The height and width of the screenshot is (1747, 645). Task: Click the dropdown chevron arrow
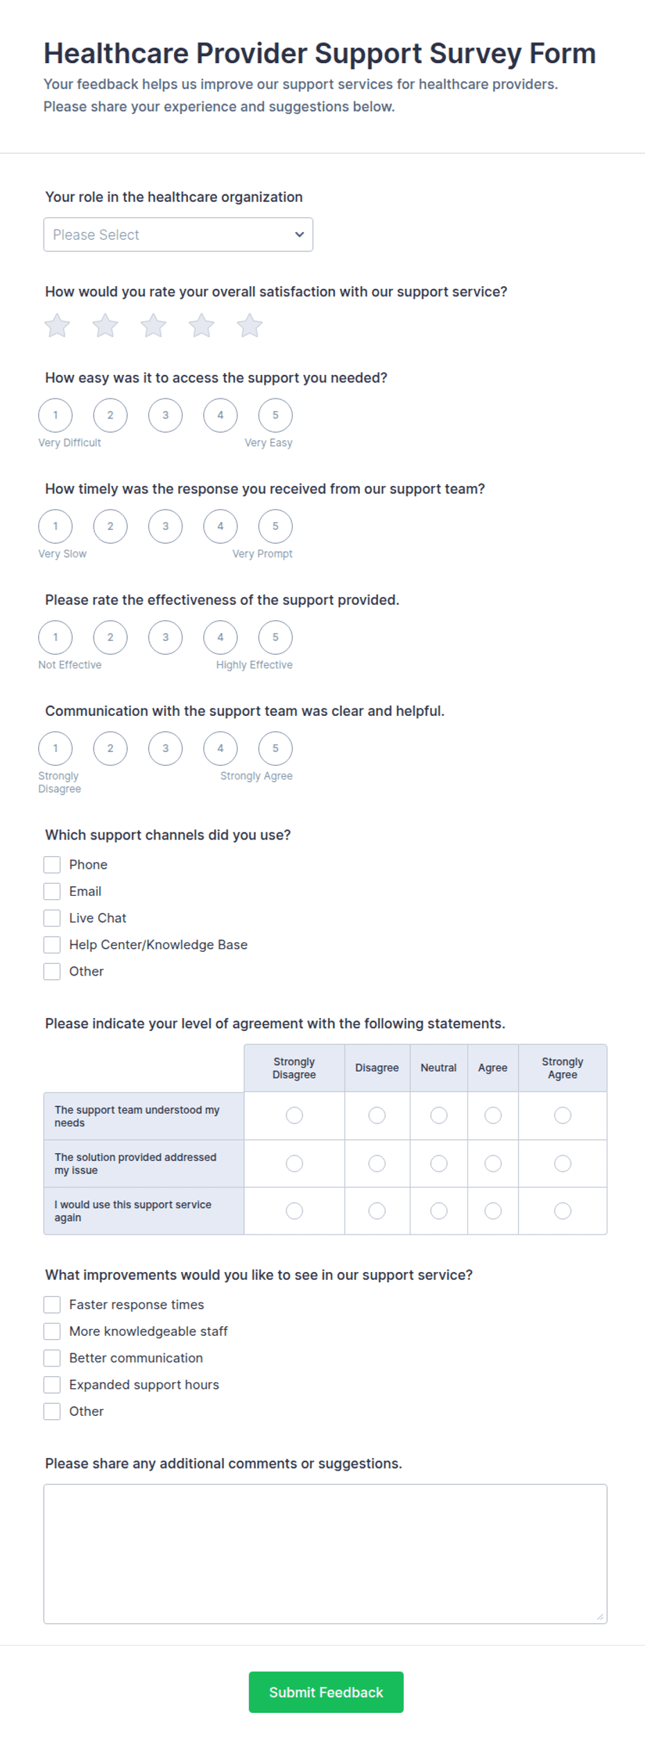pyautogui.click(x=300, y=235)
